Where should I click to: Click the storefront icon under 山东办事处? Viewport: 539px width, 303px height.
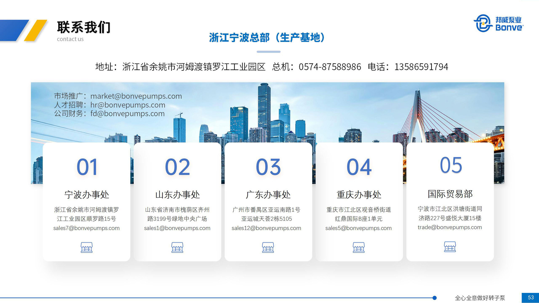pos(177,248)
